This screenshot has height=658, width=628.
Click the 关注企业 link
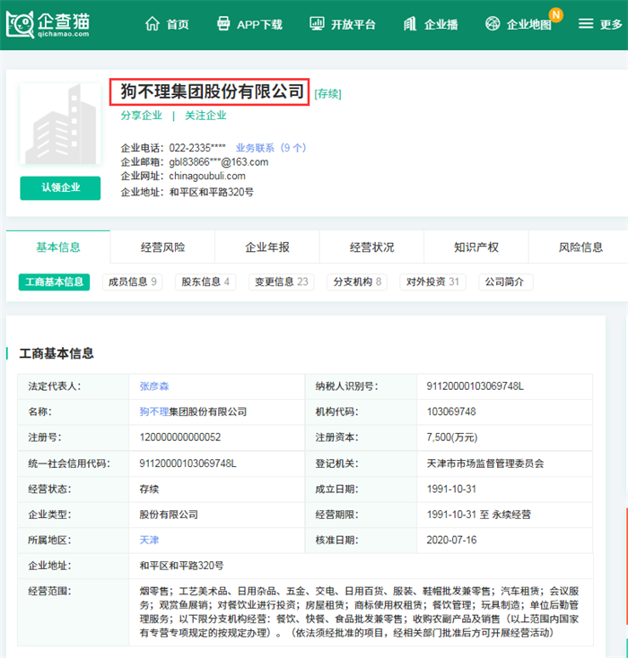pos(205,115)
